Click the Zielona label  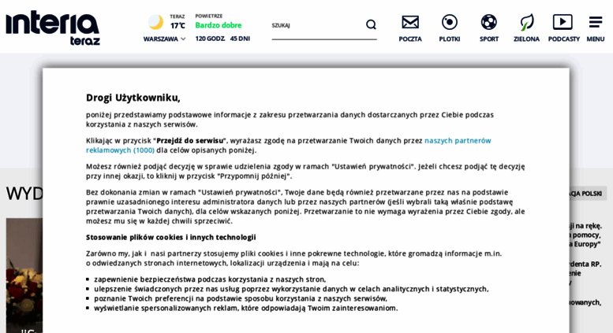pyautogui.click(x=526, y=39)
